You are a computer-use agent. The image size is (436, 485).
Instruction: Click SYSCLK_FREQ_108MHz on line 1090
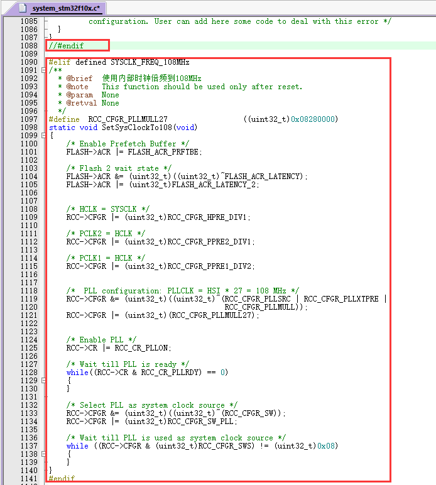coord(150,62)
